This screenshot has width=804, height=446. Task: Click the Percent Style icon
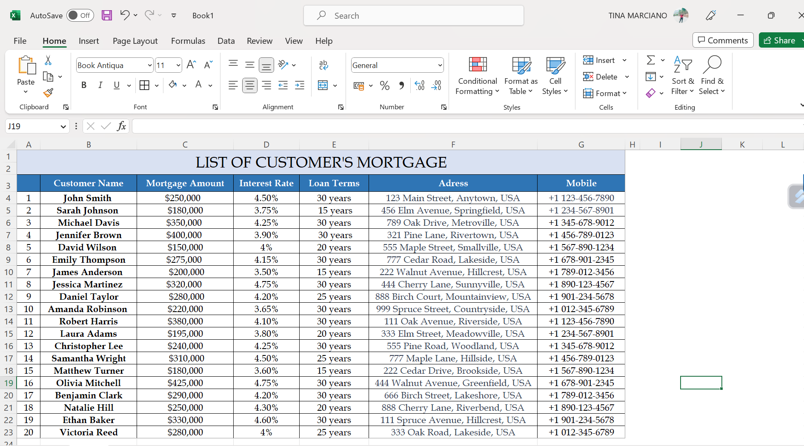click(384, 85)
